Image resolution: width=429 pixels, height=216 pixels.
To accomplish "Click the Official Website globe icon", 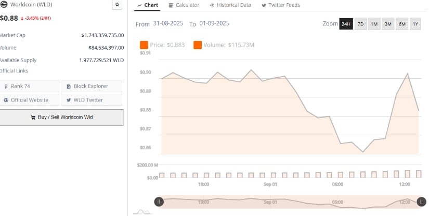I will click(6, 100).
